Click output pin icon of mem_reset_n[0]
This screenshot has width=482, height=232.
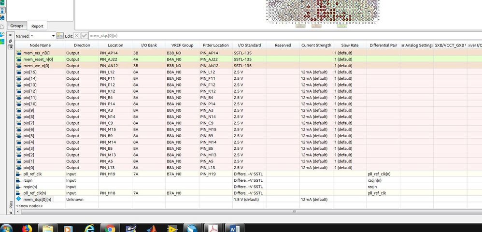[x=19, y=59]
